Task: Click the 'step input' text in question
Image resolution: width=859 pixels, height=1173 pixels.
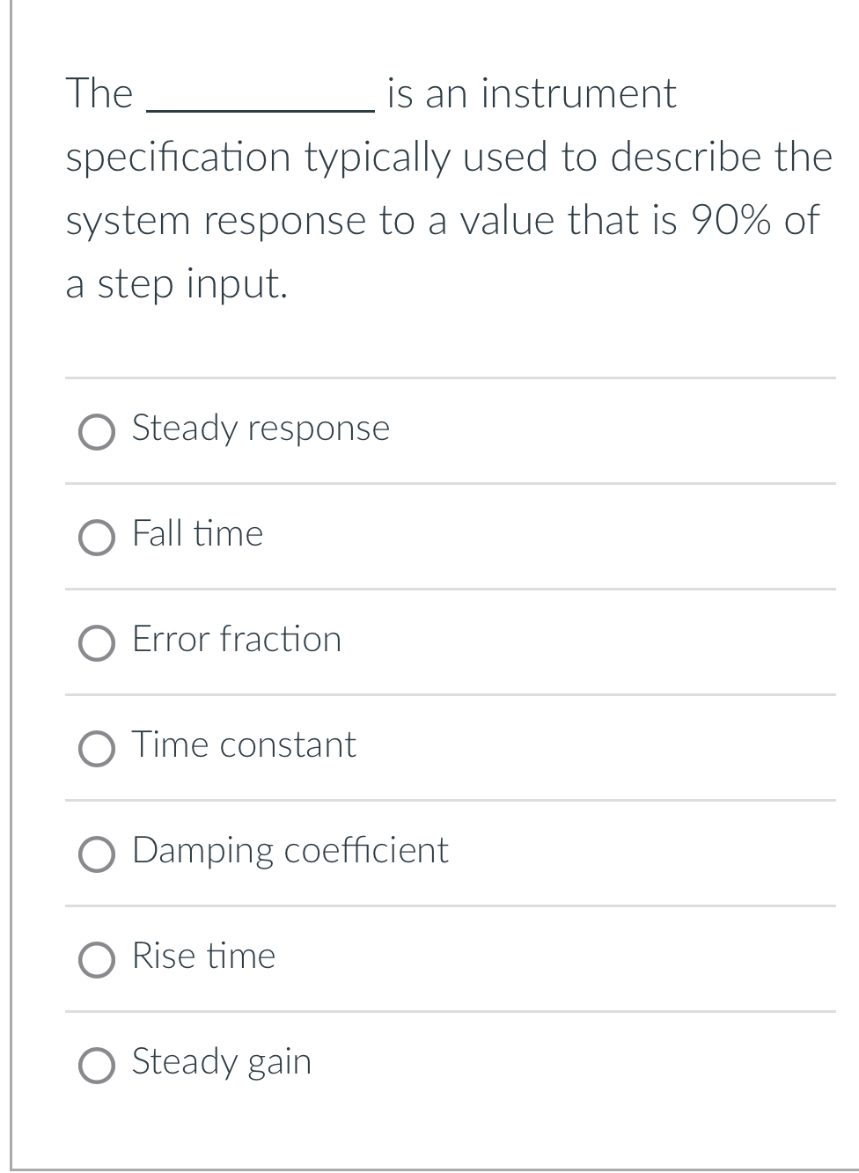Action: click(x=192, y=284)
